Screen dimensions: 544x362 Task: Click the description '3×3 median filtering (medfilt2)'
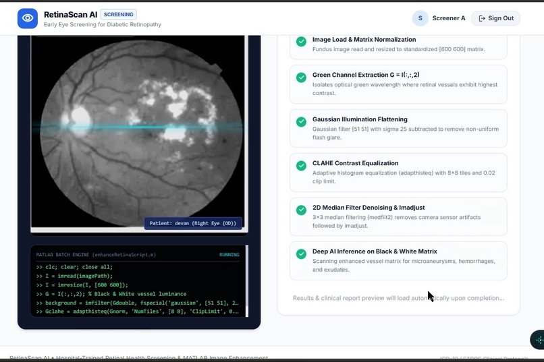coord(397,221)
